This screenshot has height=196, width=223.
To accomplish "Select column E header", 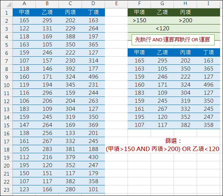I will (x=116, y=4).
